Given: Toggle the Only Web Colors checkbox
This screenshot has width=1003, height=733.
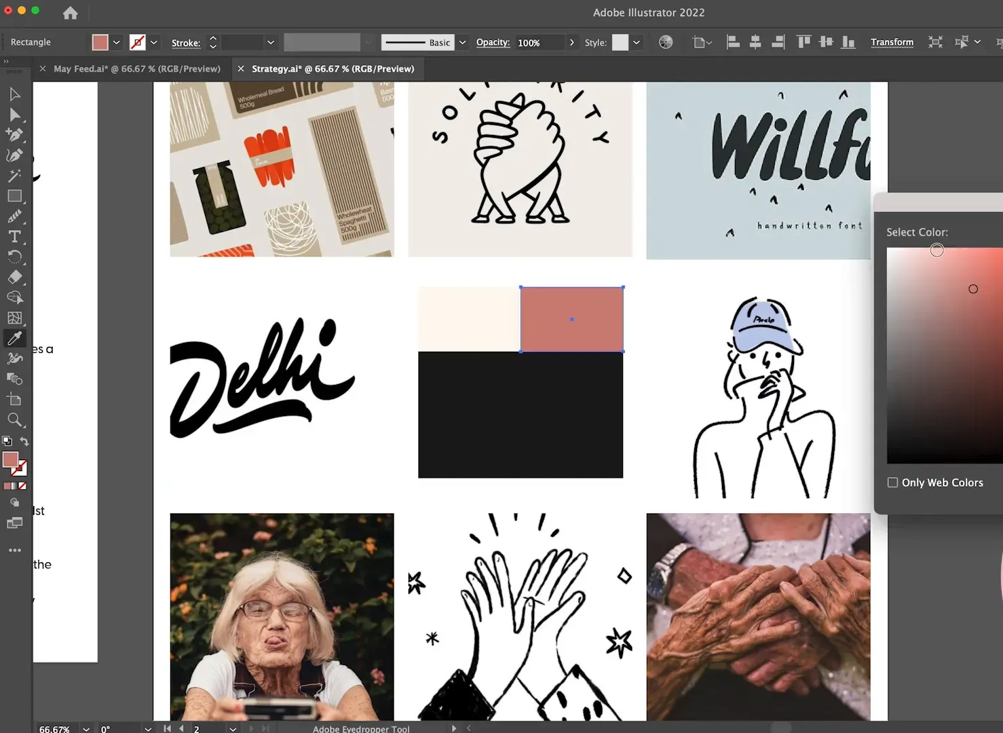Looking at the screenshot, I should [893, 482].
